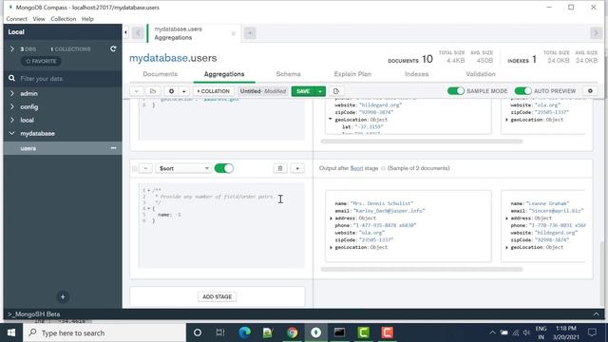Open the Connect menu
Screen dimensions: 608x342
coord(16,19)
